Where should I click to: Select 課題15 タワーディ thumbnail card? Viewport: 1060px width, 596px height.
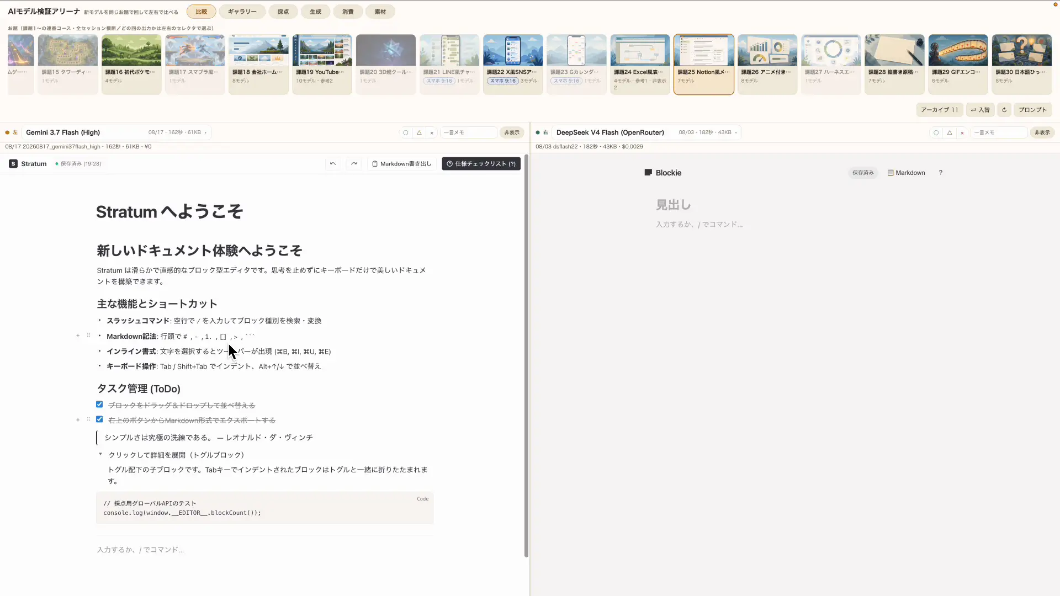coord(68,64)
